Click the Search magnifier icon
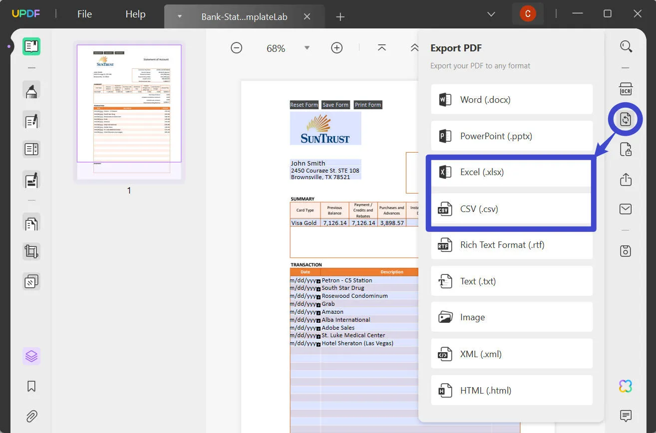Image resolution: width=656 pixels, height=433 pixels. (x=626, y=46)
